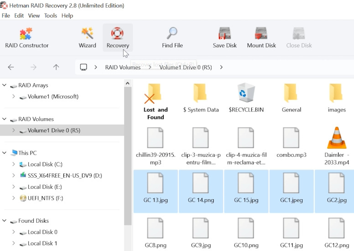The height and width of the screenshot is (251, 354).
Task: Open the Tools menu
Action: (x=50, y=15)
